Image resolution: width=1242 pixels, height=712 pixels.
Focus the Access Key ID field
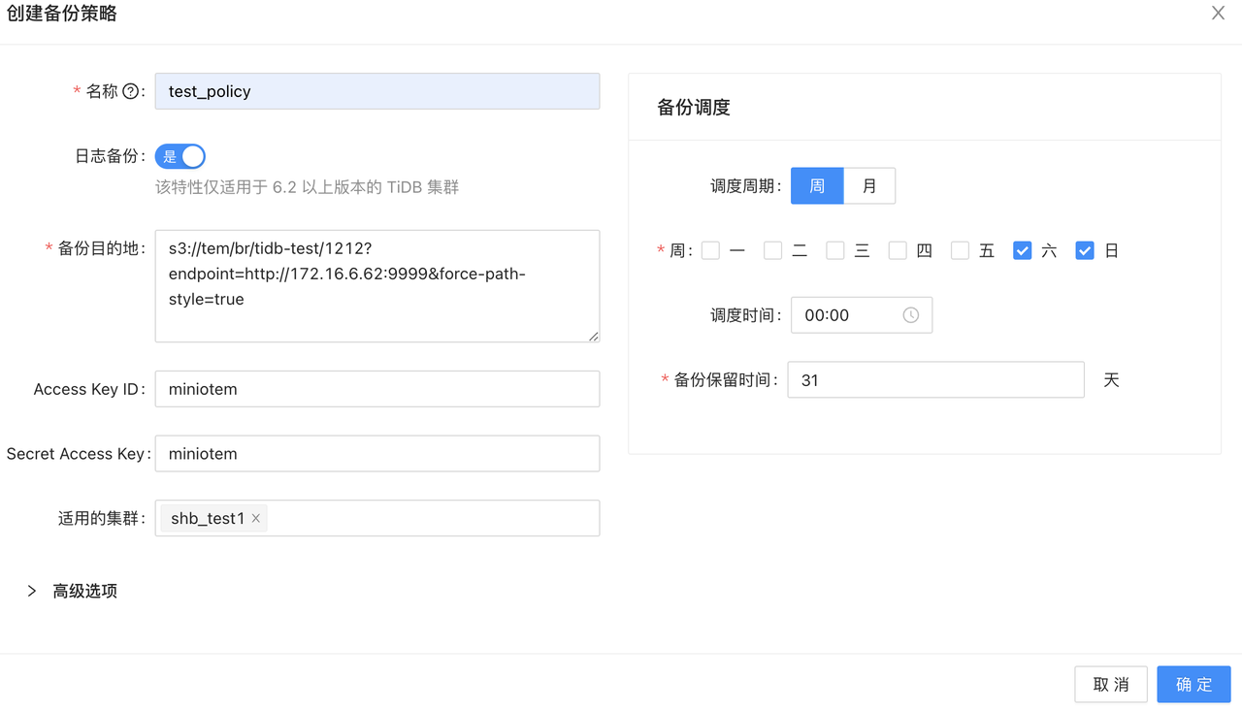(x=377, y=389)
